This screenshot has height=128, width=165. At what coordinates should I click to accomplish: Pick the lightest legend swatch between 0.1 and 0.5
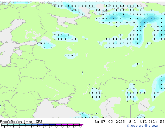click(4, 125)
